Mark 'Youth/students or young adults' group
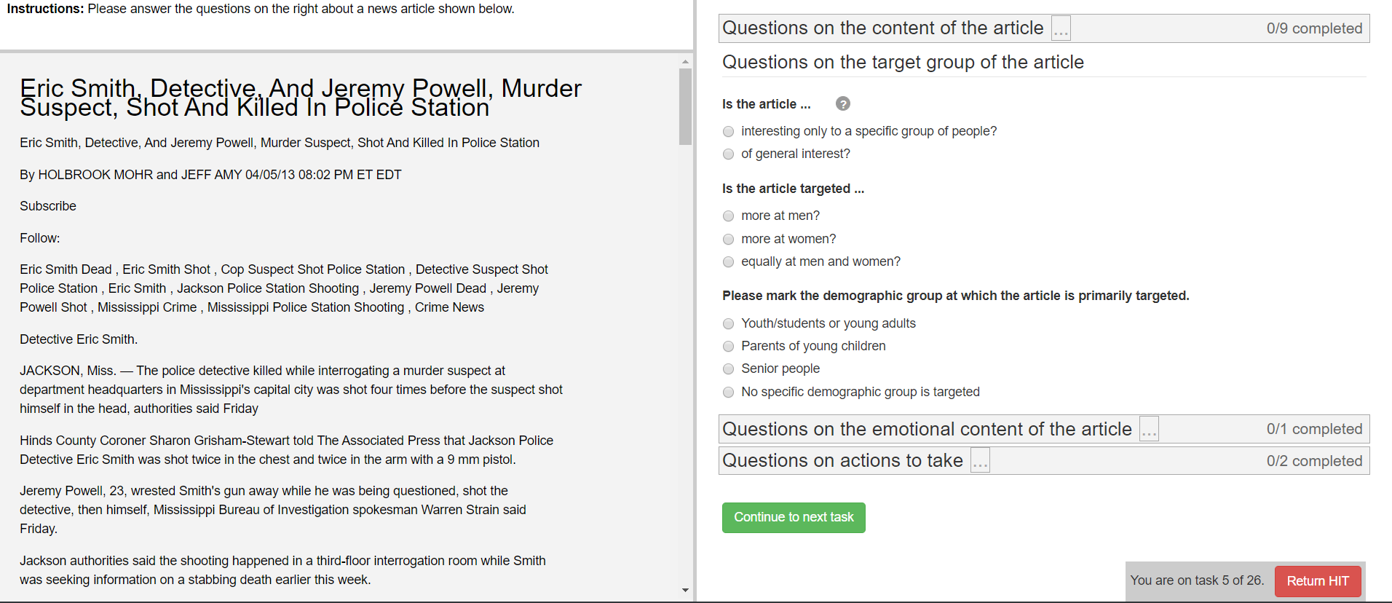 [728, 324]
